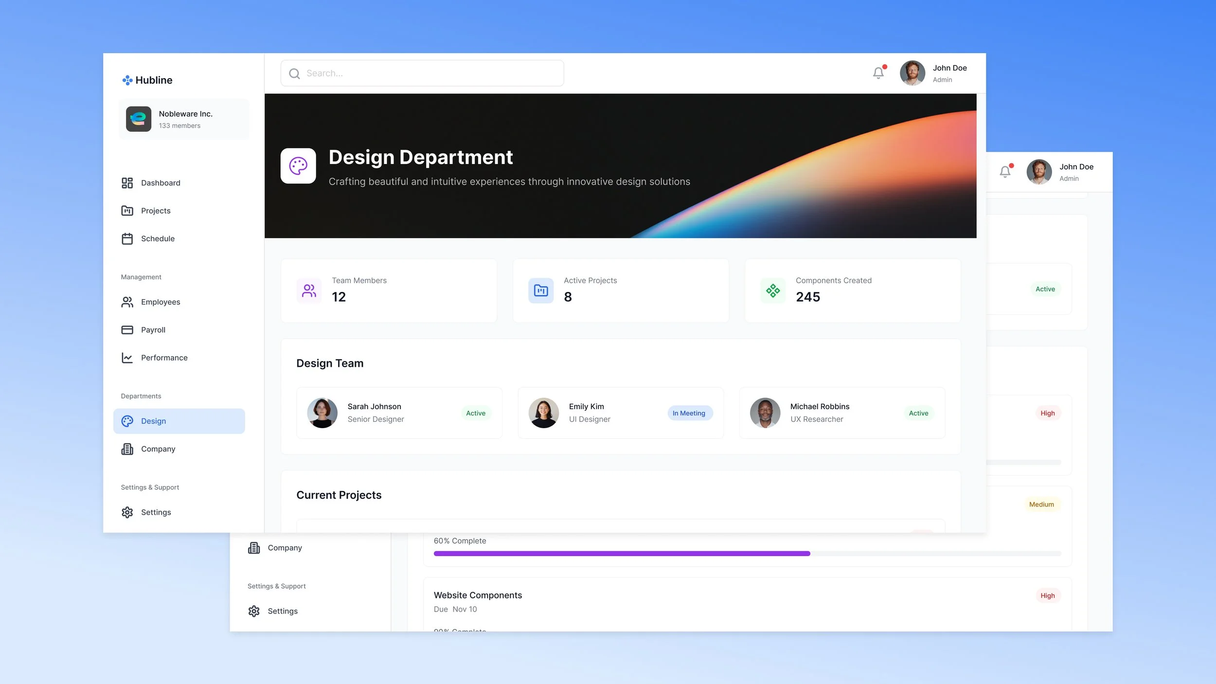Click the Team Members people icon
The height and width of the screenshot is (684, 1216).
309,290
